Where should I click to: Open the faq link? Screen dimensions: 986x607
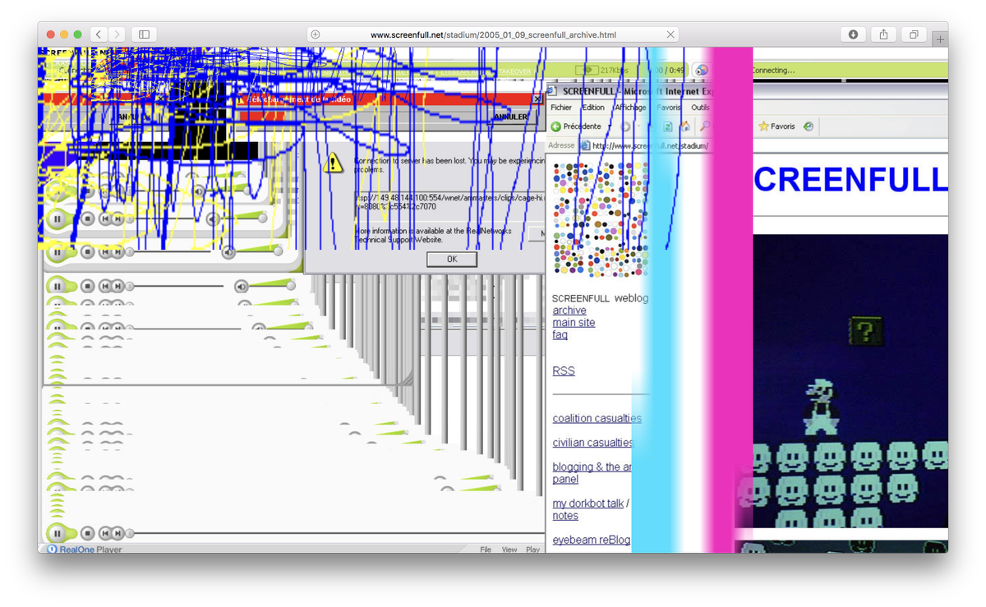click(560, 335)
